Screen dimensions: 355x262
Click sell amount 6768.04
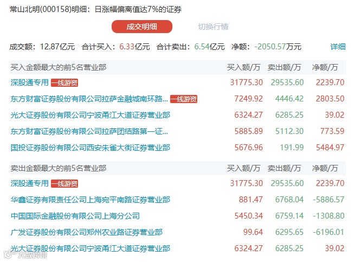289,200
